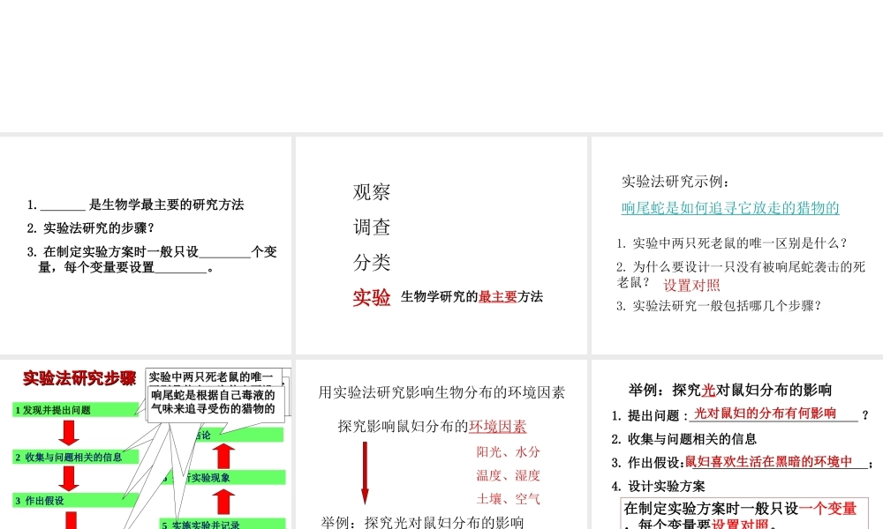Click the question 实验中两只死老鼠的唯一区别是什么？

pyautogui.click(x=732, y=243)
